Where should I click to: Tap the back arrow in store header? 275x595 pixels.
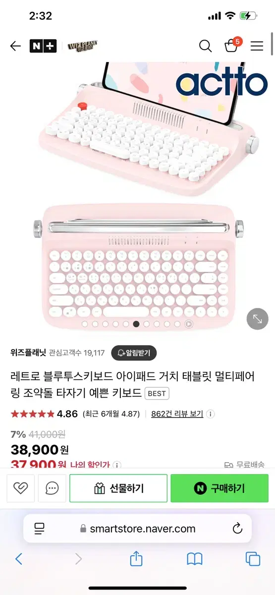point(15,46)
